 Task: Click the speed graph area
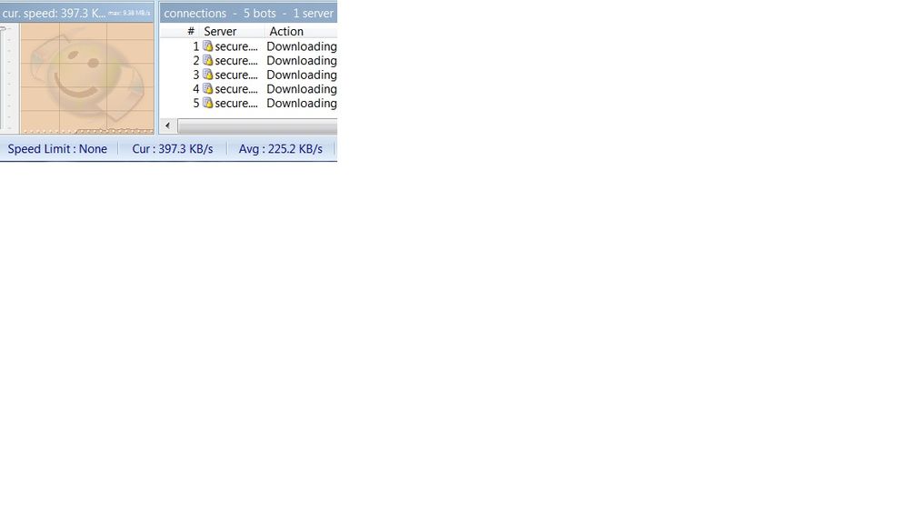pos(87,79)
